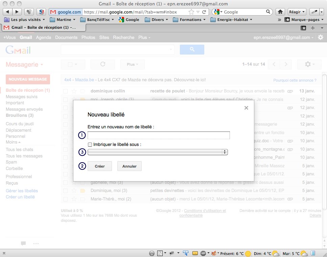Open the Gmail settings gear dropdown
Image resolution: width=327 pixels, height=257 pixels.
click(x=309, y=64)
